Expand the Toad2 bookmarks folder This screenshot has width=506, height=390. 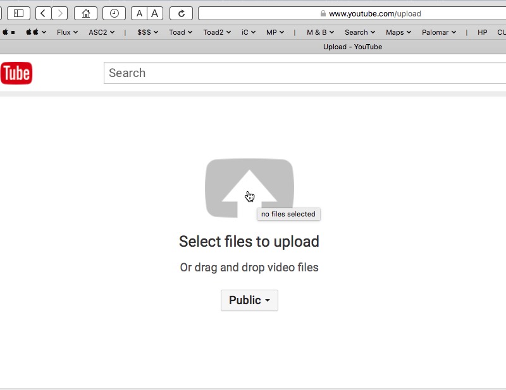point(217,32)
